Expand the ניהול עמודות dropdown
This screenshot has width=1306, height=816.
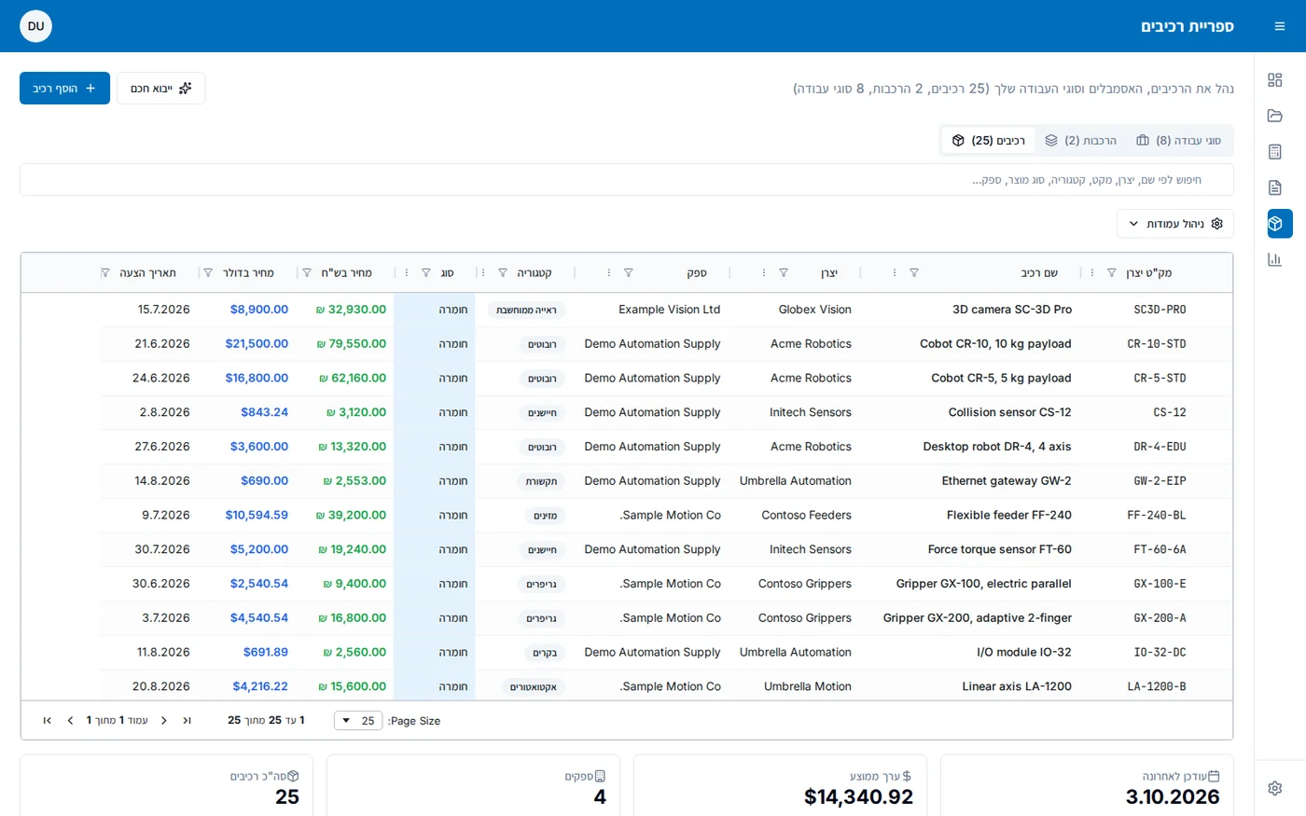(x=1174, y=224)
